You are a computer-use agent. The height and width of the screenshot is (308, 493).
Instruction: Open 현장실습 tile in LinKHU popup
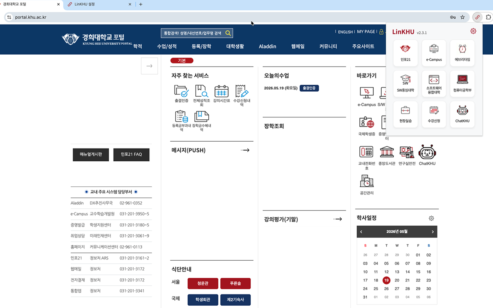click(405, 114)
